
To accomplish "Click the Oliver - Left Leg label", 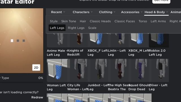I will click(158, 87).
